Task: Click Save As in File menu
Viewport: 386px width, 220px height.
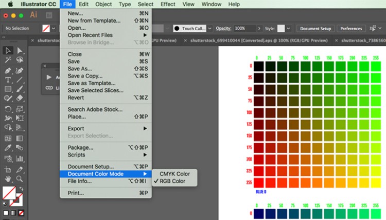Action: [80, 69]
